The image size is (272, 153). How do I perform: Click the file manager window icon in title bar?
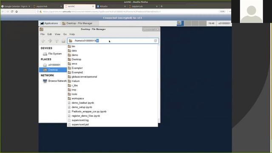42,29
